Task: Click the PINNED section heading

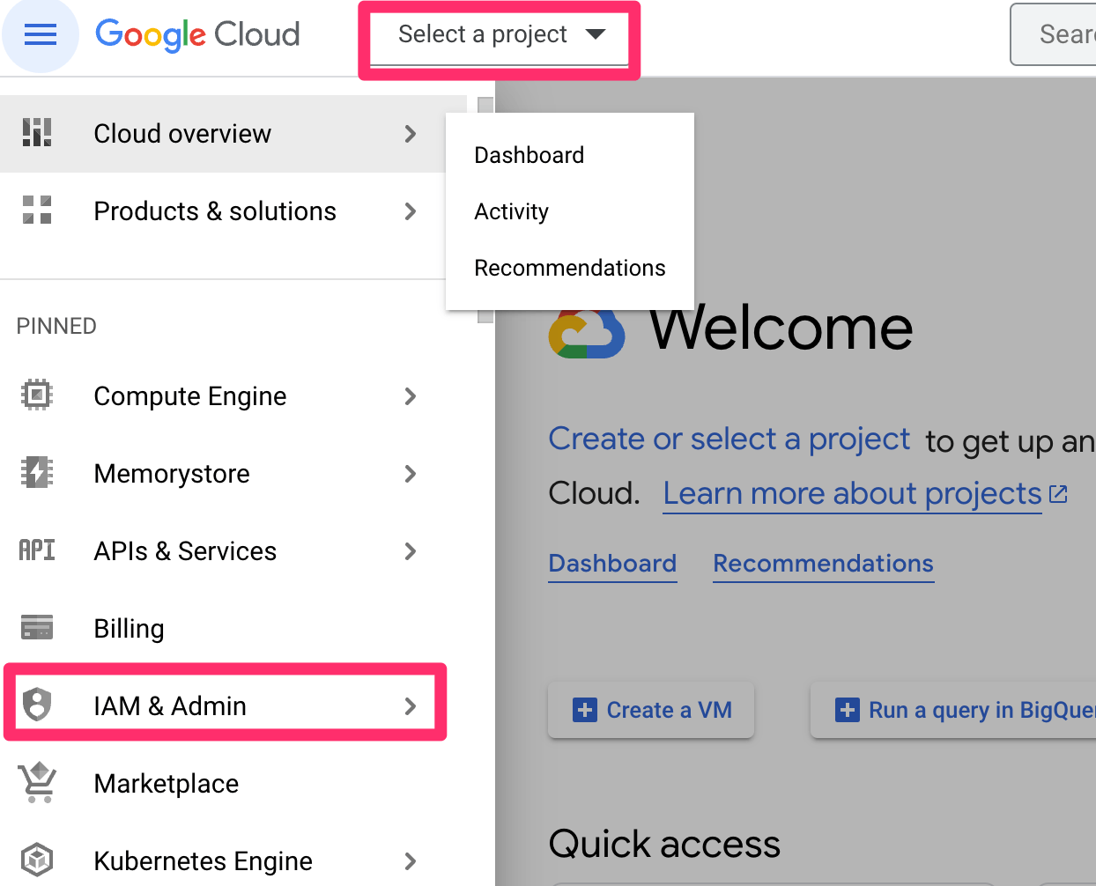Action: click(x=56, y=326)
